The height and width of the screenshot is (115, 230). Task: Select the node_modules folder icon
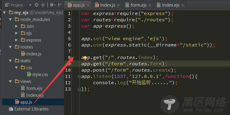click(x=17, y=19)
